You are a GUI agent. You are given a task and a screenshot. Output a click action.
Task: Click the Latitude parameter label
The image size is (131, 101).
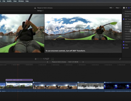coord(127,24)
